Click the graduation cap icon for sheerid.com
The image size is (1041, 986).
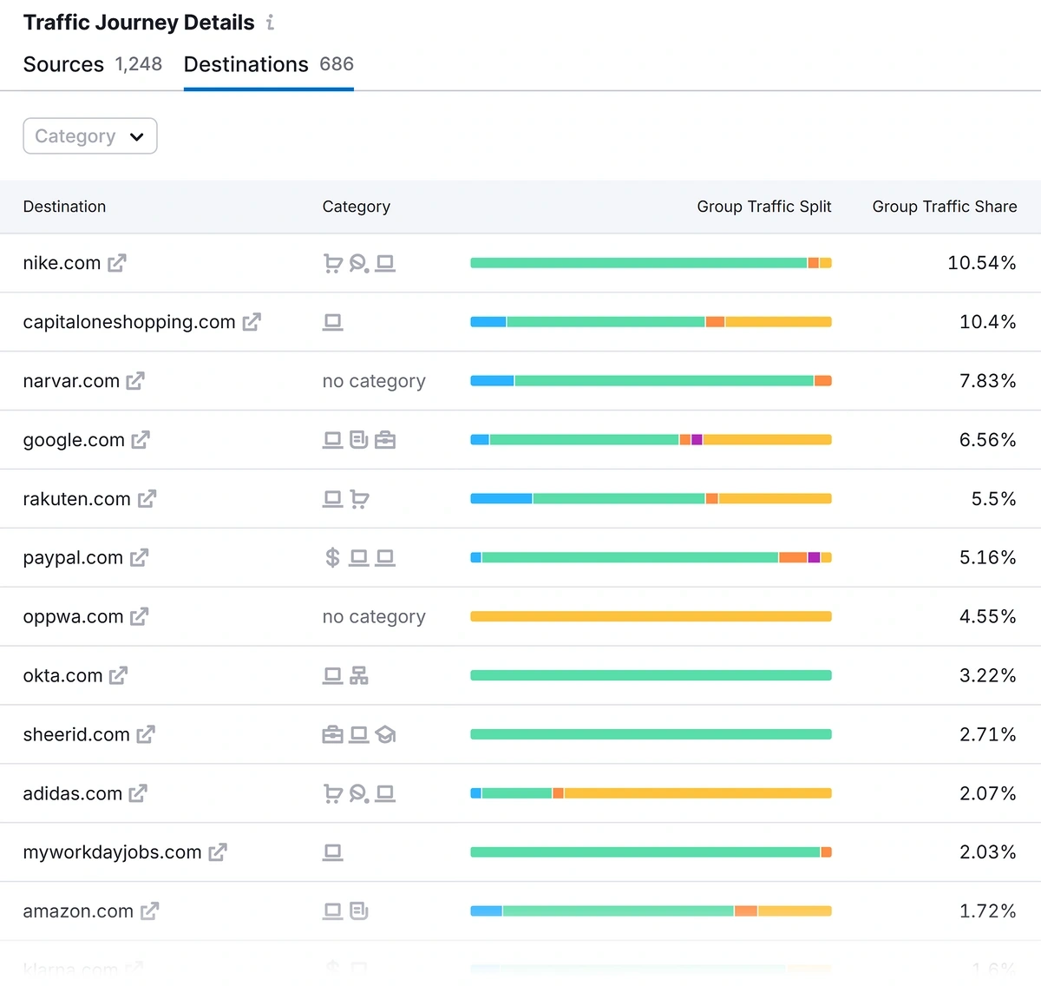click(x=385, y=735)
